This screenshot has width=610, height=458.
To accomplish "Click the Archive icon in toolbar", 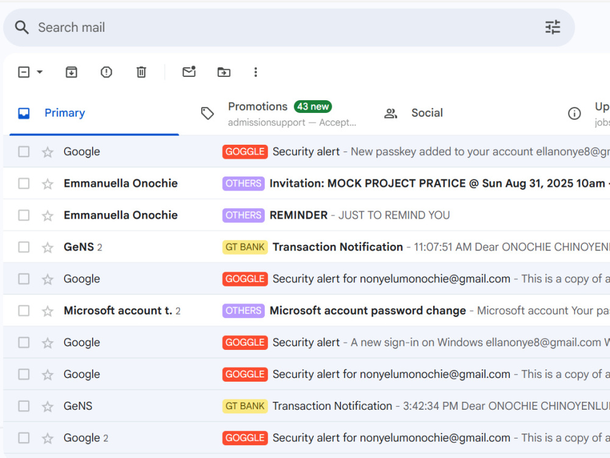I will point(71,72).
